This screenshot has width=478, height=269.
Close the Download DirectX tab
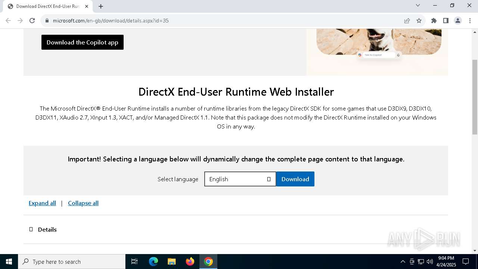(x=86, y=6)
